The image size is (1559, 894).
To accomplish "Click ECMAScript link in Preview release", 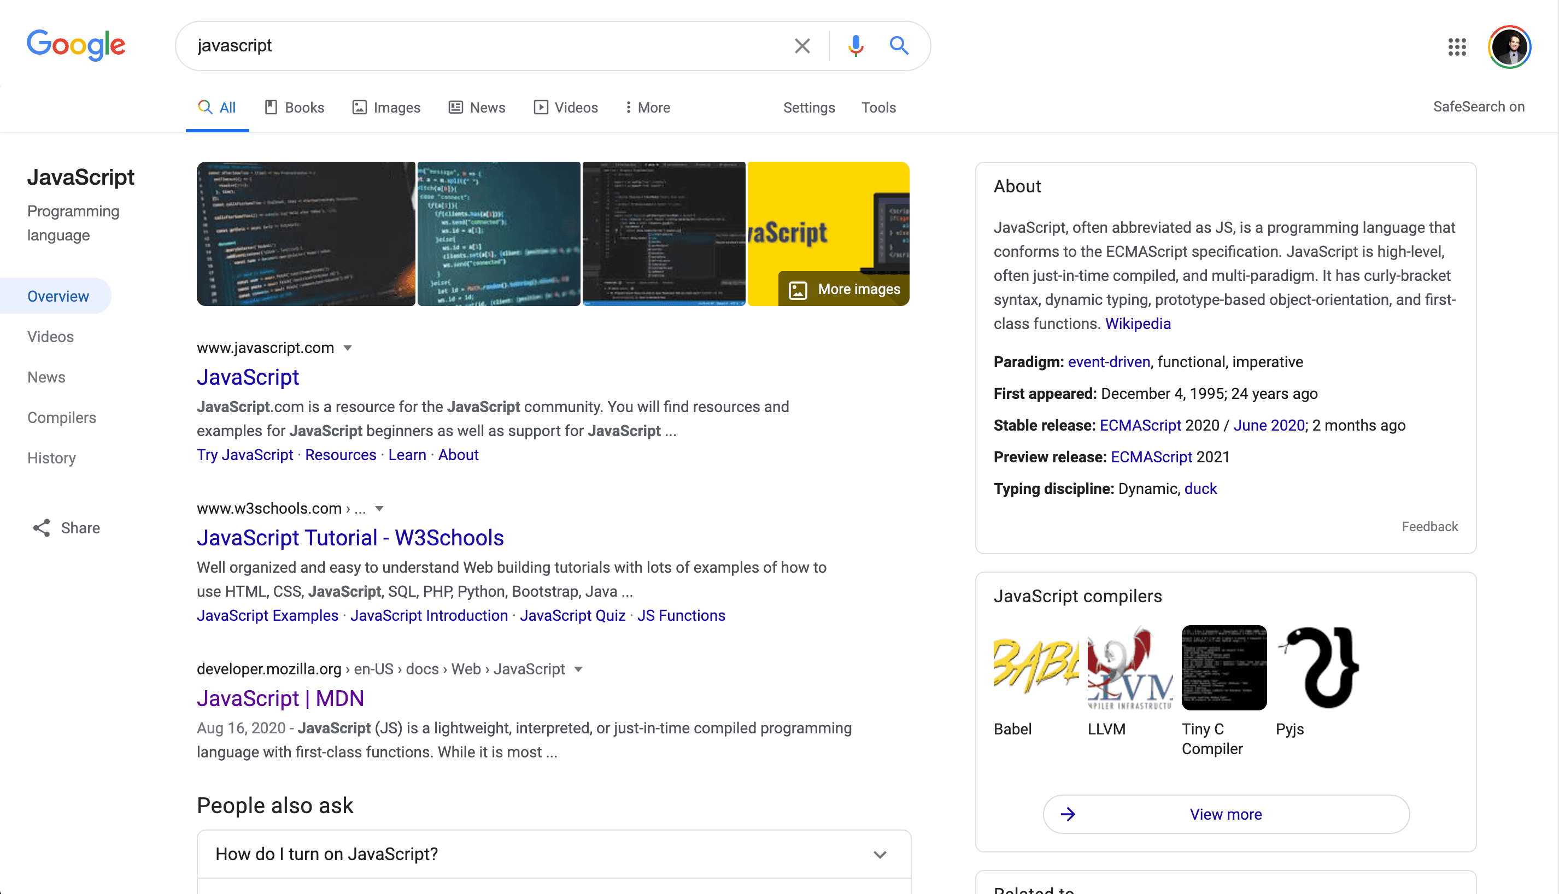I will 1151,457.
